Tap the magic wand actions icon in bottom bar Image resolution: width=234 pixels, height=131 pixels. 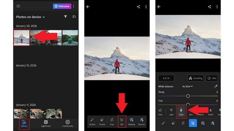[164, 123]
